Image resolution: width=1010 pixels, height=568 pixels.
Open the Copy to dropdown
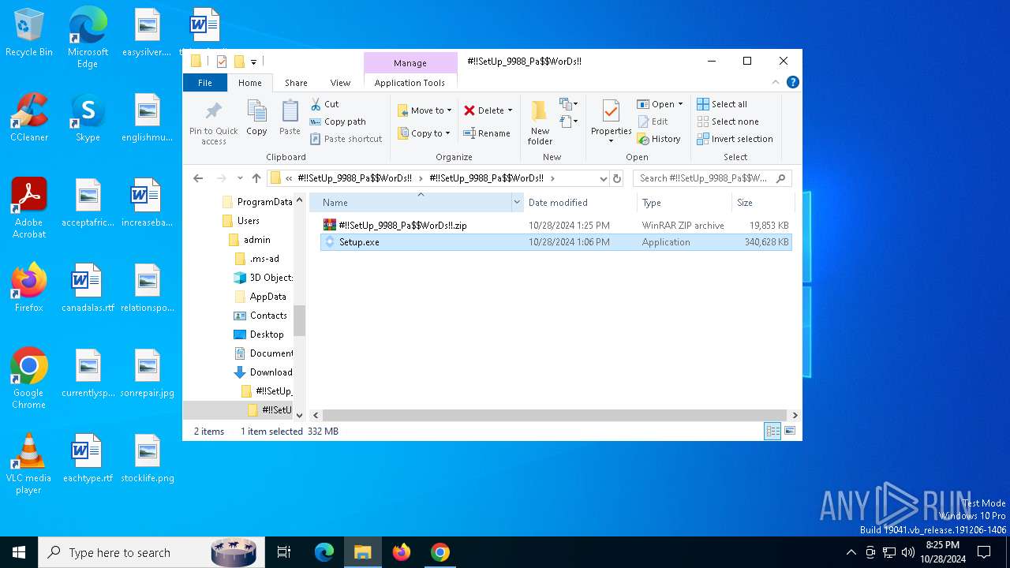tap(424, 133)
